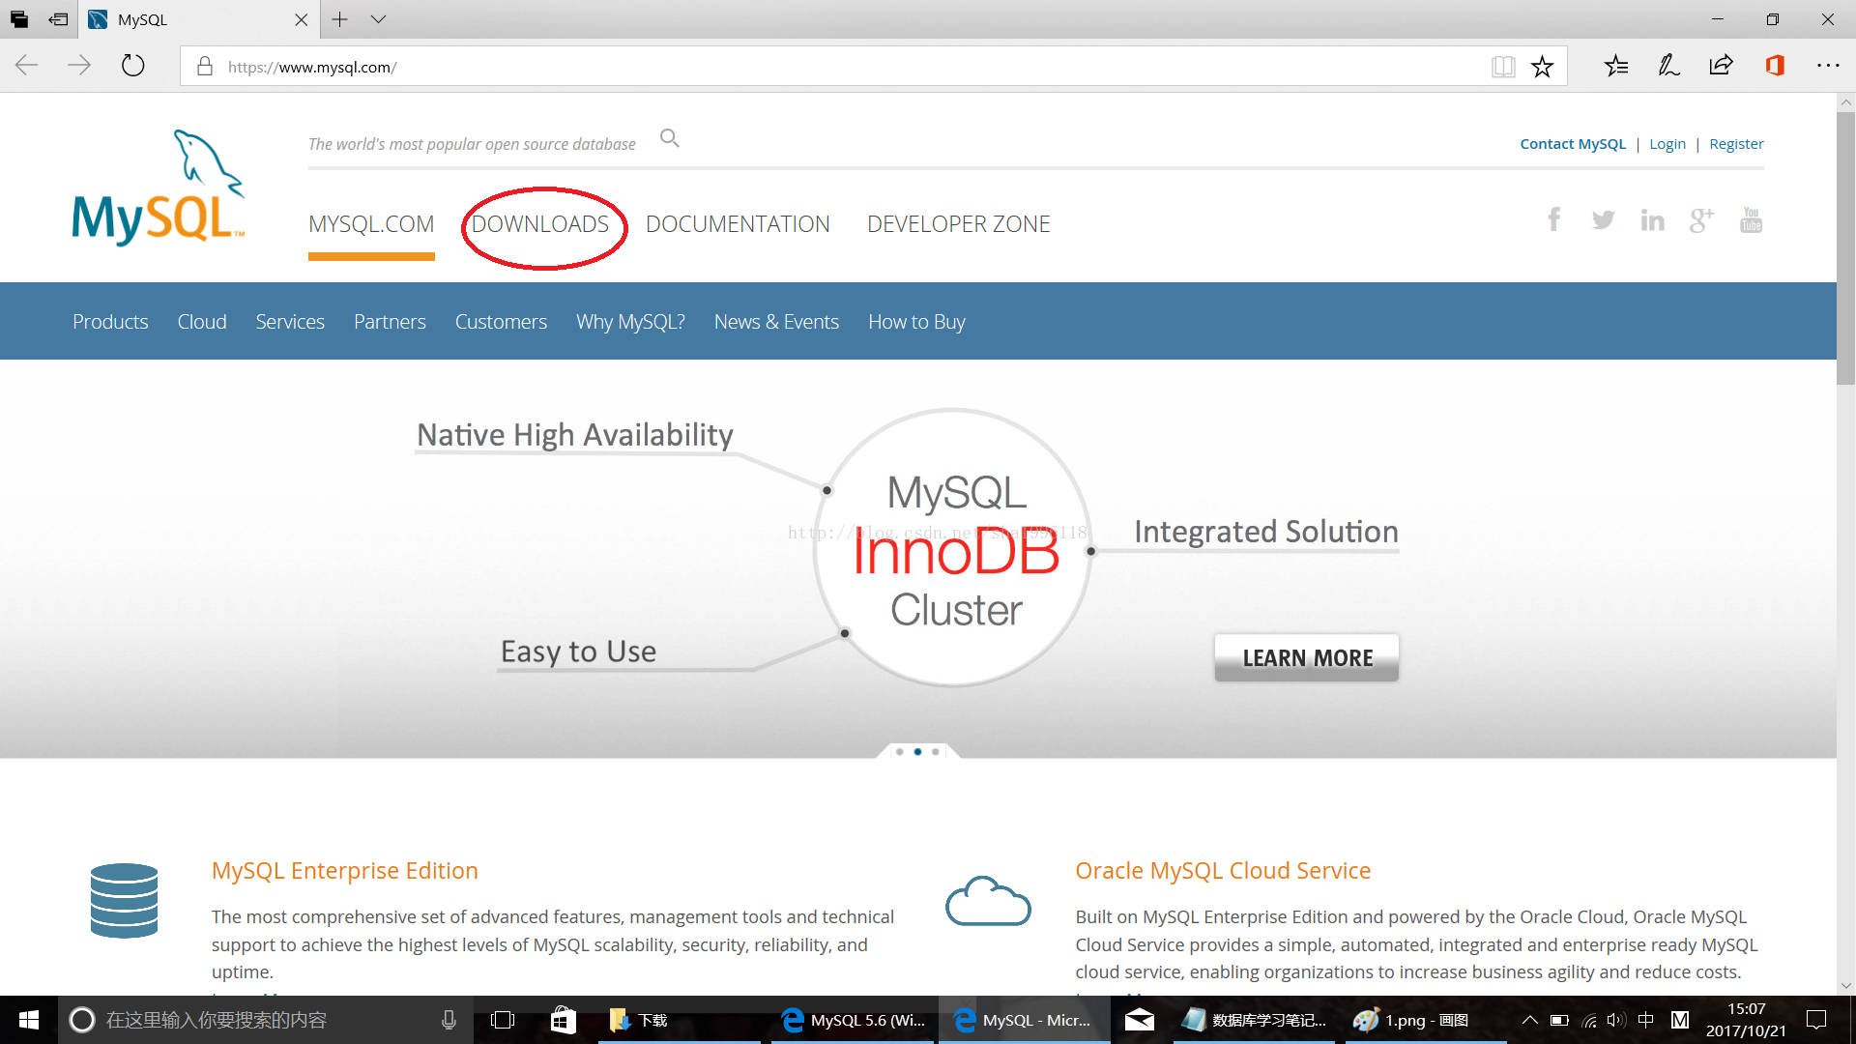Viewport: 1856px width, 1044px height.
Task: Open the Windows Start menu
Action: click(x=29, y=1020)
